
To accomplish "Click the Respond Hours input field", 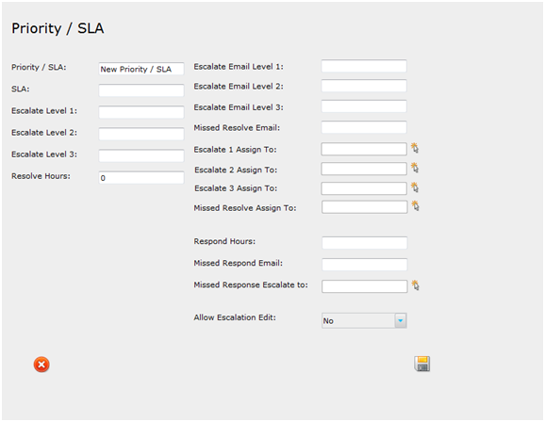I will tap(365, 243).
